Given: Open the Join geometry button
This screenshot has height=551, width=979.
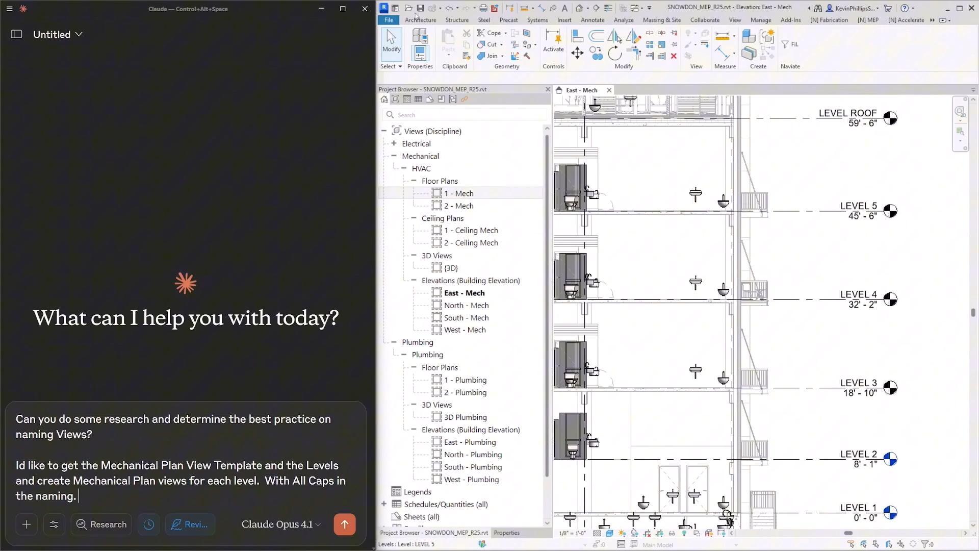Looking at the screenshot, I should click(487, 56).
